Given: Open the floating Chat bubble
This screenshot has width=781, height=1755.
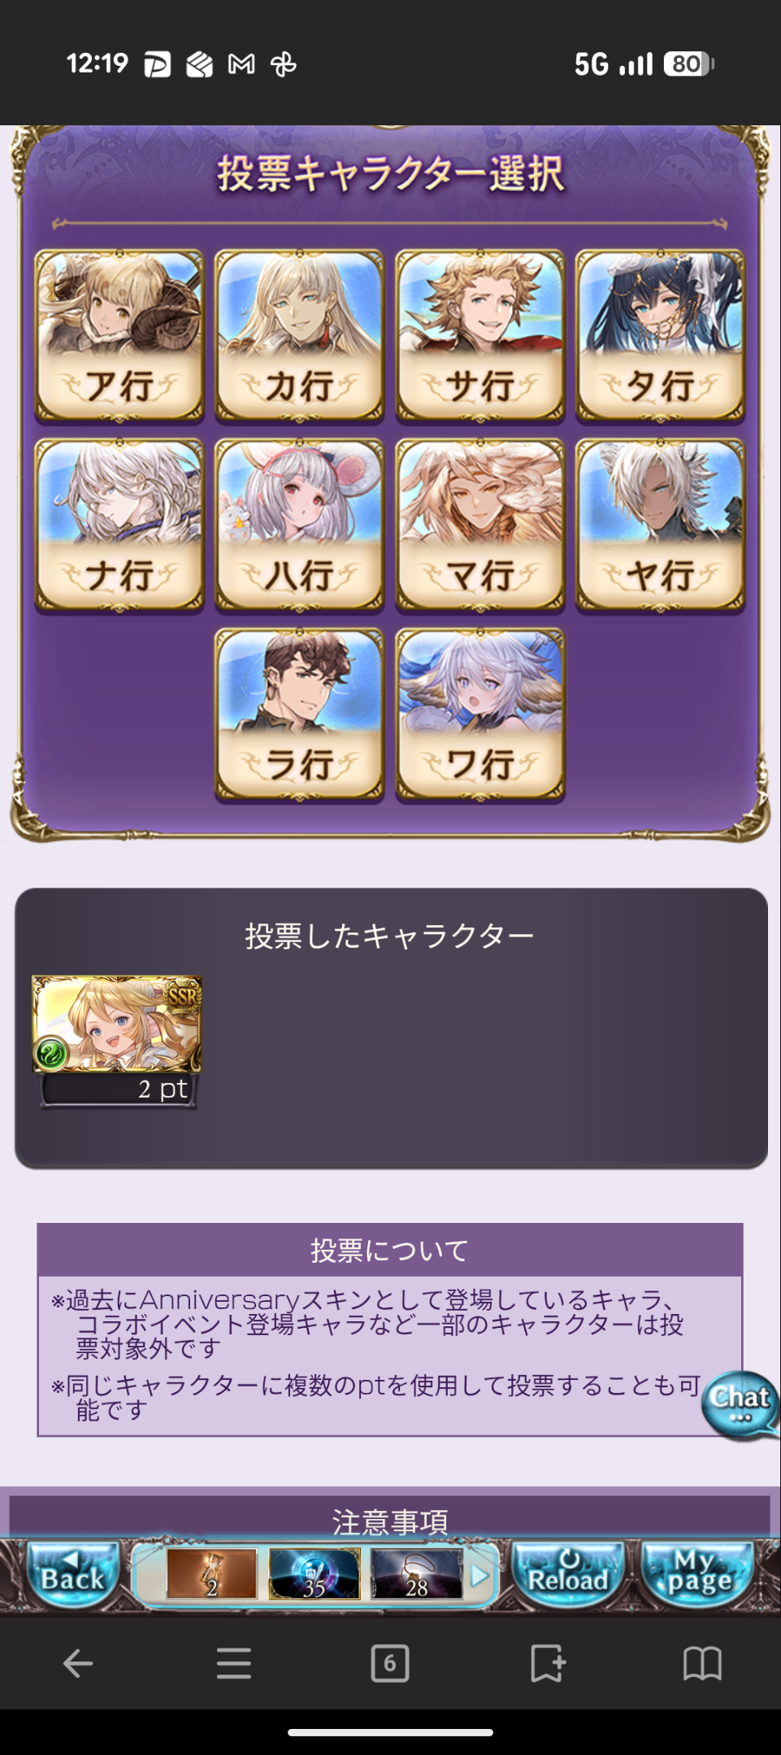Looking at the screenshot, I should pyautogui.click(x=740, y=1405).
